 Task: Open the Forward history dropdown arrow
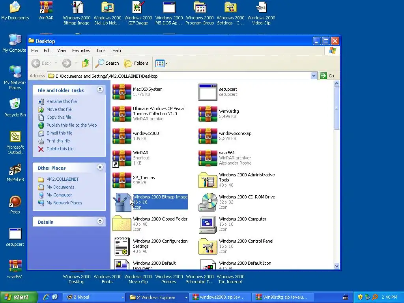(76, 63)
